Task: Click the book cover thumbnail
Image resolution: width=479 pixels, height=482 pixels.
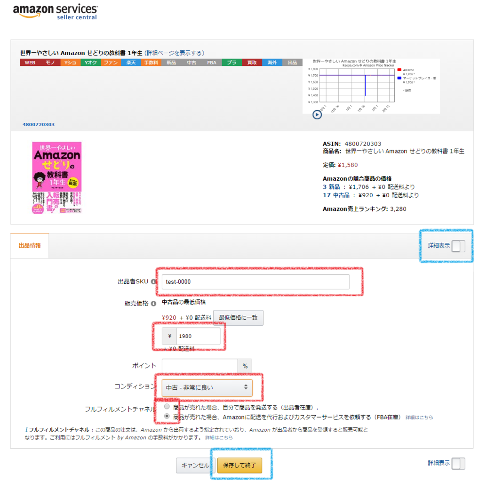Action: pos(57,177)
